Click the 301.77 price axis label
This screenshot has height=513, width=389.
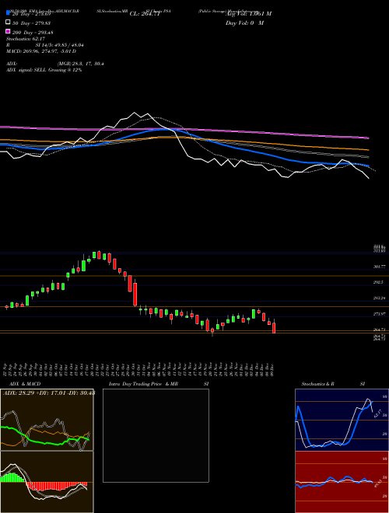click(x=379, y=267)
